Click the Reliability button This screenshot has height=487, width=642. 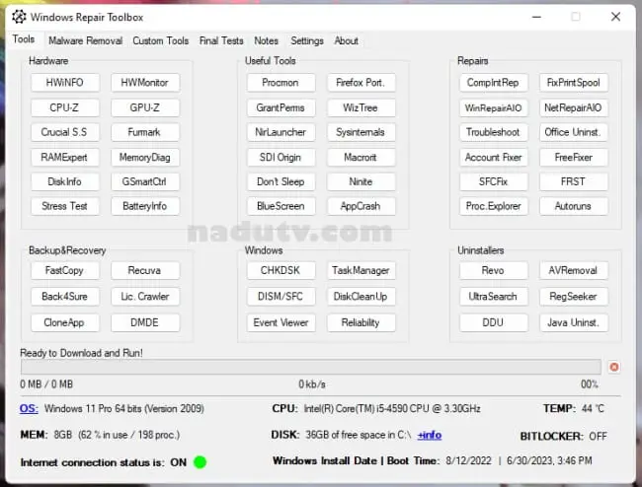click(361, 322)
